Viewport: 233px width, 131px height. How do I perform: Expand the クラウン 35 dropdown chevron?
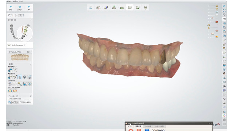31,20
